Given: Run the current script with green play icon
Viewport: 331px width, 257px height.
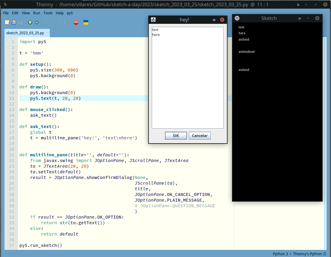Looking at the screenshot, I should pos(30,22).
